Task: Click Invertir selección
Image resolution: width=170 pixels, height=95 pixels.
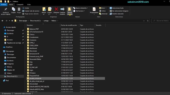Action: (x=117, y=14)
